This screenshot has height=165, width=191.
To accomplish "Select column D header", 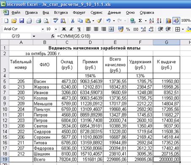I will tap(90, 42).
